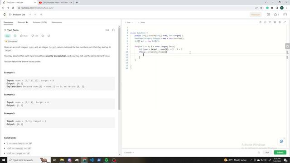The image size is (290, 163).
Task: Open the Submissions tab
Action: pyautogui.click(x=57, y=22)
